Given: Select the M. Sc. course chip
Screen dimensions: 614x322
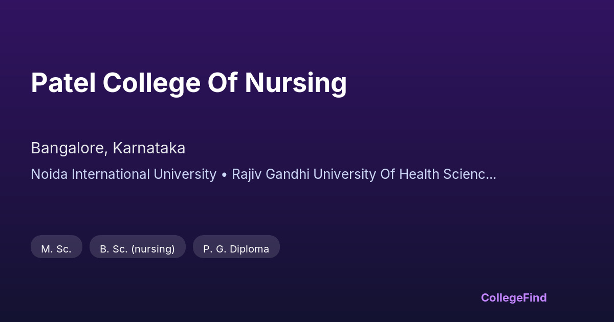Looking at the screenshot, I should click(x=56, y=249).
